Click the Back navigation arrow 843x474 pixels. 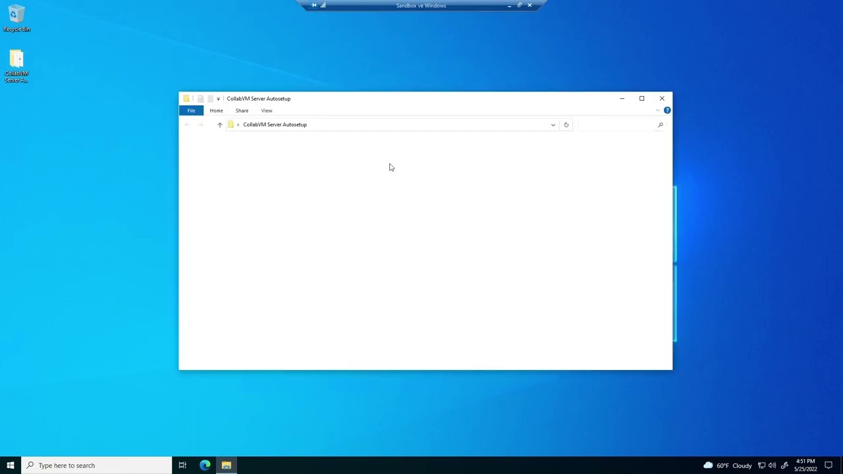tap(187, 124)
